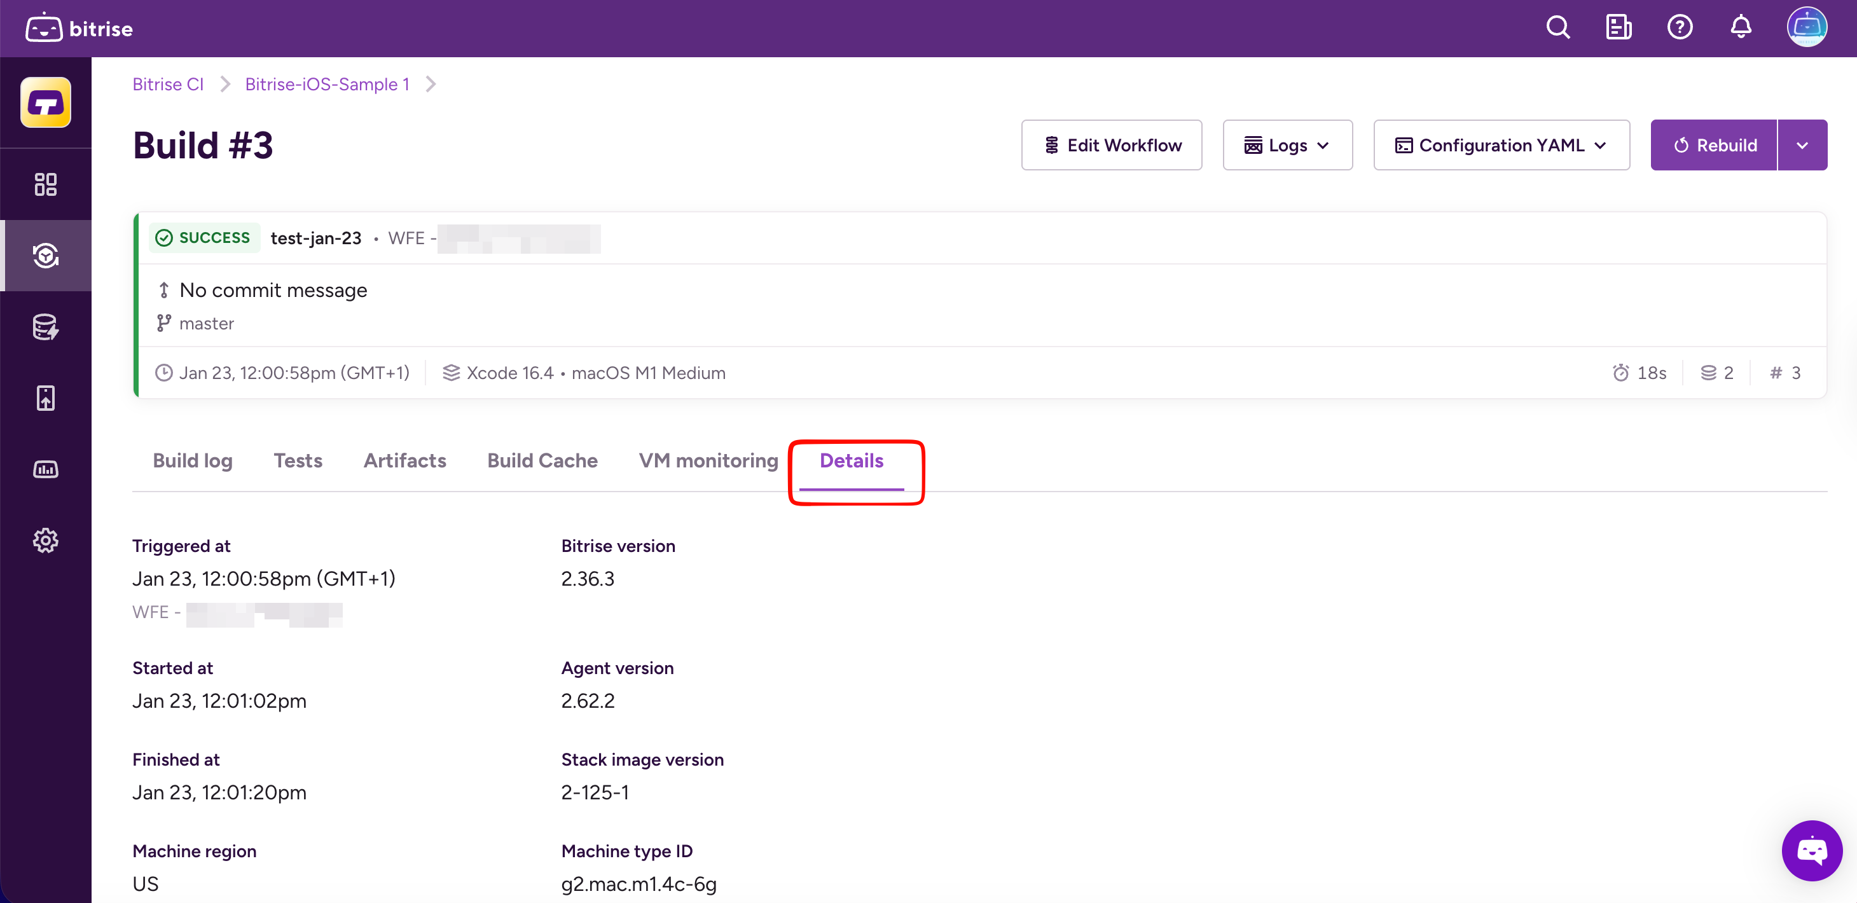Open the VM monitoring tab
Viewport: 1857px width, 903px height.
(x=708, y=460)
